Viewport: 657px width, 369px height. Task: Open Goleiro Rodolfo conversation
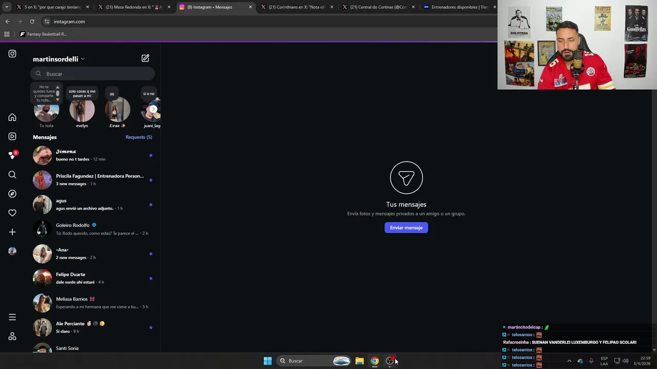(92, 229)
